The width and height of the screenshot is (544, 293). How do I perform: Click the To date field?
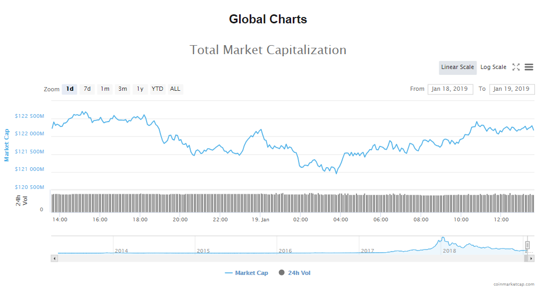pyautogui.click(x=512, y=89)
